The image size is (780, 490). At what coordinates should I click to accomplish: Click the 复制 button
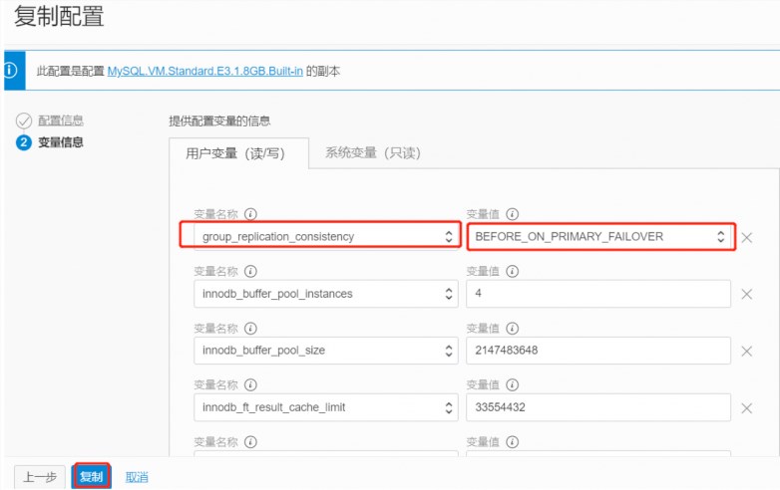92,477
